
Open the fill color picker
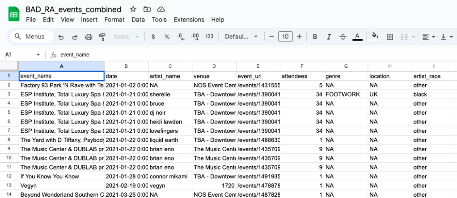(x=376, y=37)
